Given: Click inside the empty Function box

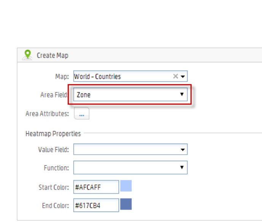Looking at the screenshot, I should pyautogui.click(x=125, y=167).
